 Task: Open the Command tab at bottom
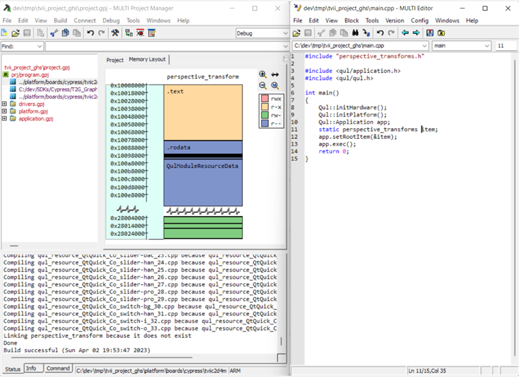click(x=58, y=369)
